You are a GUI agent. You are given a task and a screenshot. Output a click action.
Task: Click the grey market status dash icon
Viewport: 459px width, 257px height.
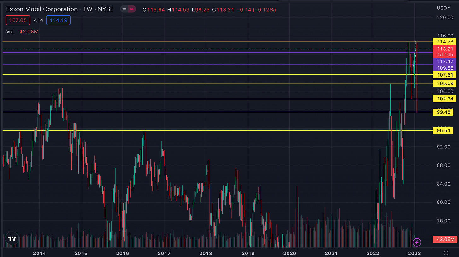124,9
